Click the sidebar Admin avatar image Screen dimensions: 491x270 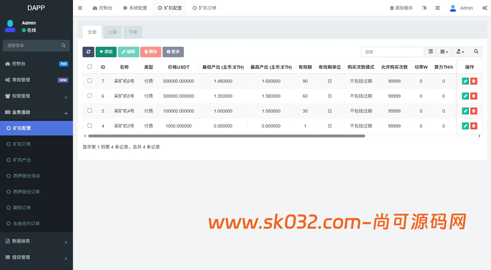[10, 26]
